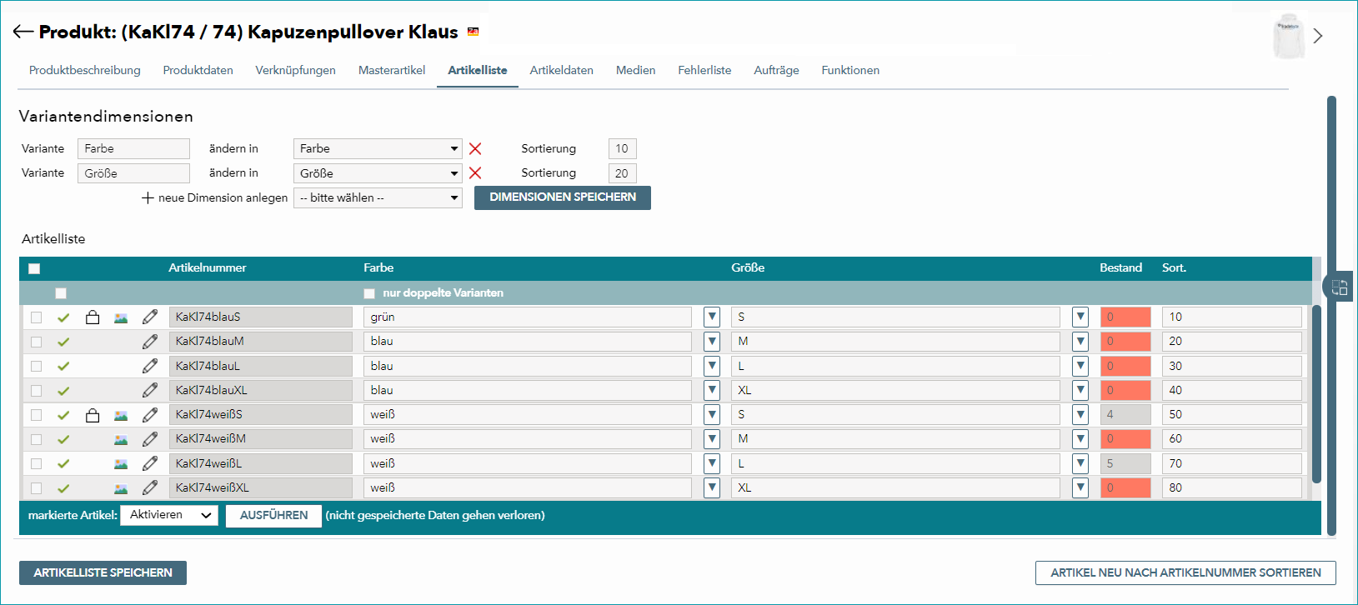
Task: Open the Fehlerliste tab
Action: [x=704, y=70]
